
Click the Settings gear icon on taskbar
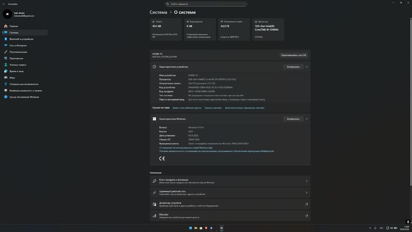(x=222, y=228)
